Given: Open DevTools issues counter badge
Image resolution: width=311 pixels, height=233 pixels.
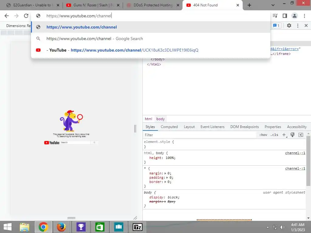Looking at the screenshot, I should (276, 25).
